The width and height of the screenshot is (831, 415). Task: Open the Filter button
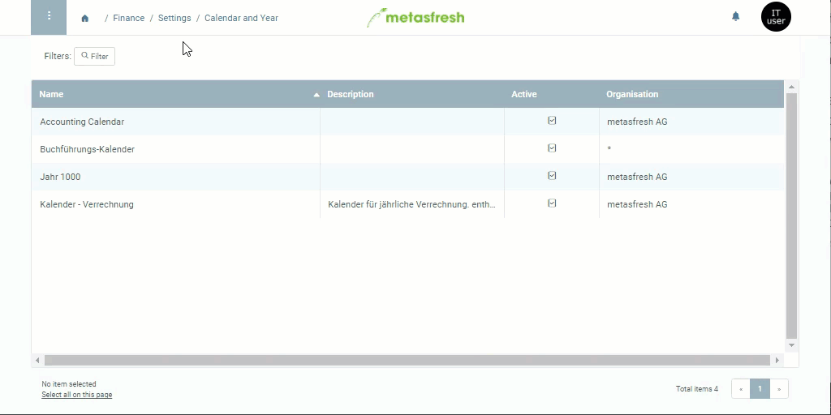[x=94, y=56]
